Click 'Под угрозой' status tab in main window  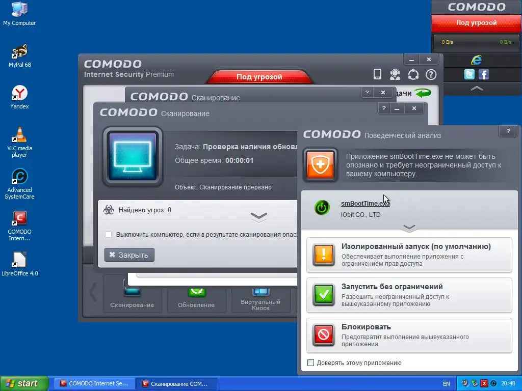(x=259, y=77)
